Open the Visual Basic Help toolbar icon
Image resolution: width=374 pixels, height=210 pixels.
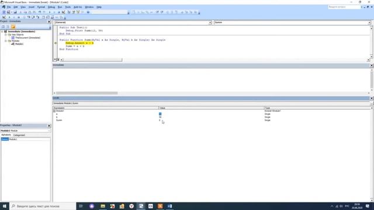click(88, 12)
